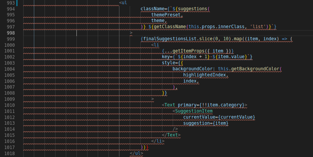
Task: Click backgroundColor property name
Action: coord(193,69)
